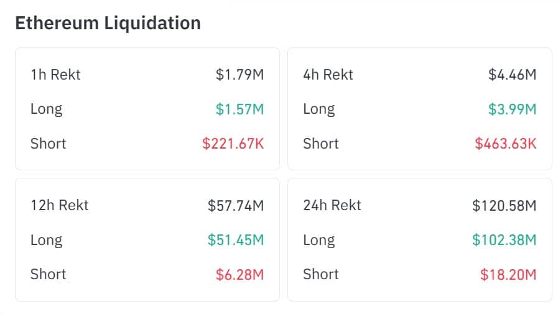Click the Long label in 1h card
The height and width of the screenshot is (314, 558).
pos(46,109)
